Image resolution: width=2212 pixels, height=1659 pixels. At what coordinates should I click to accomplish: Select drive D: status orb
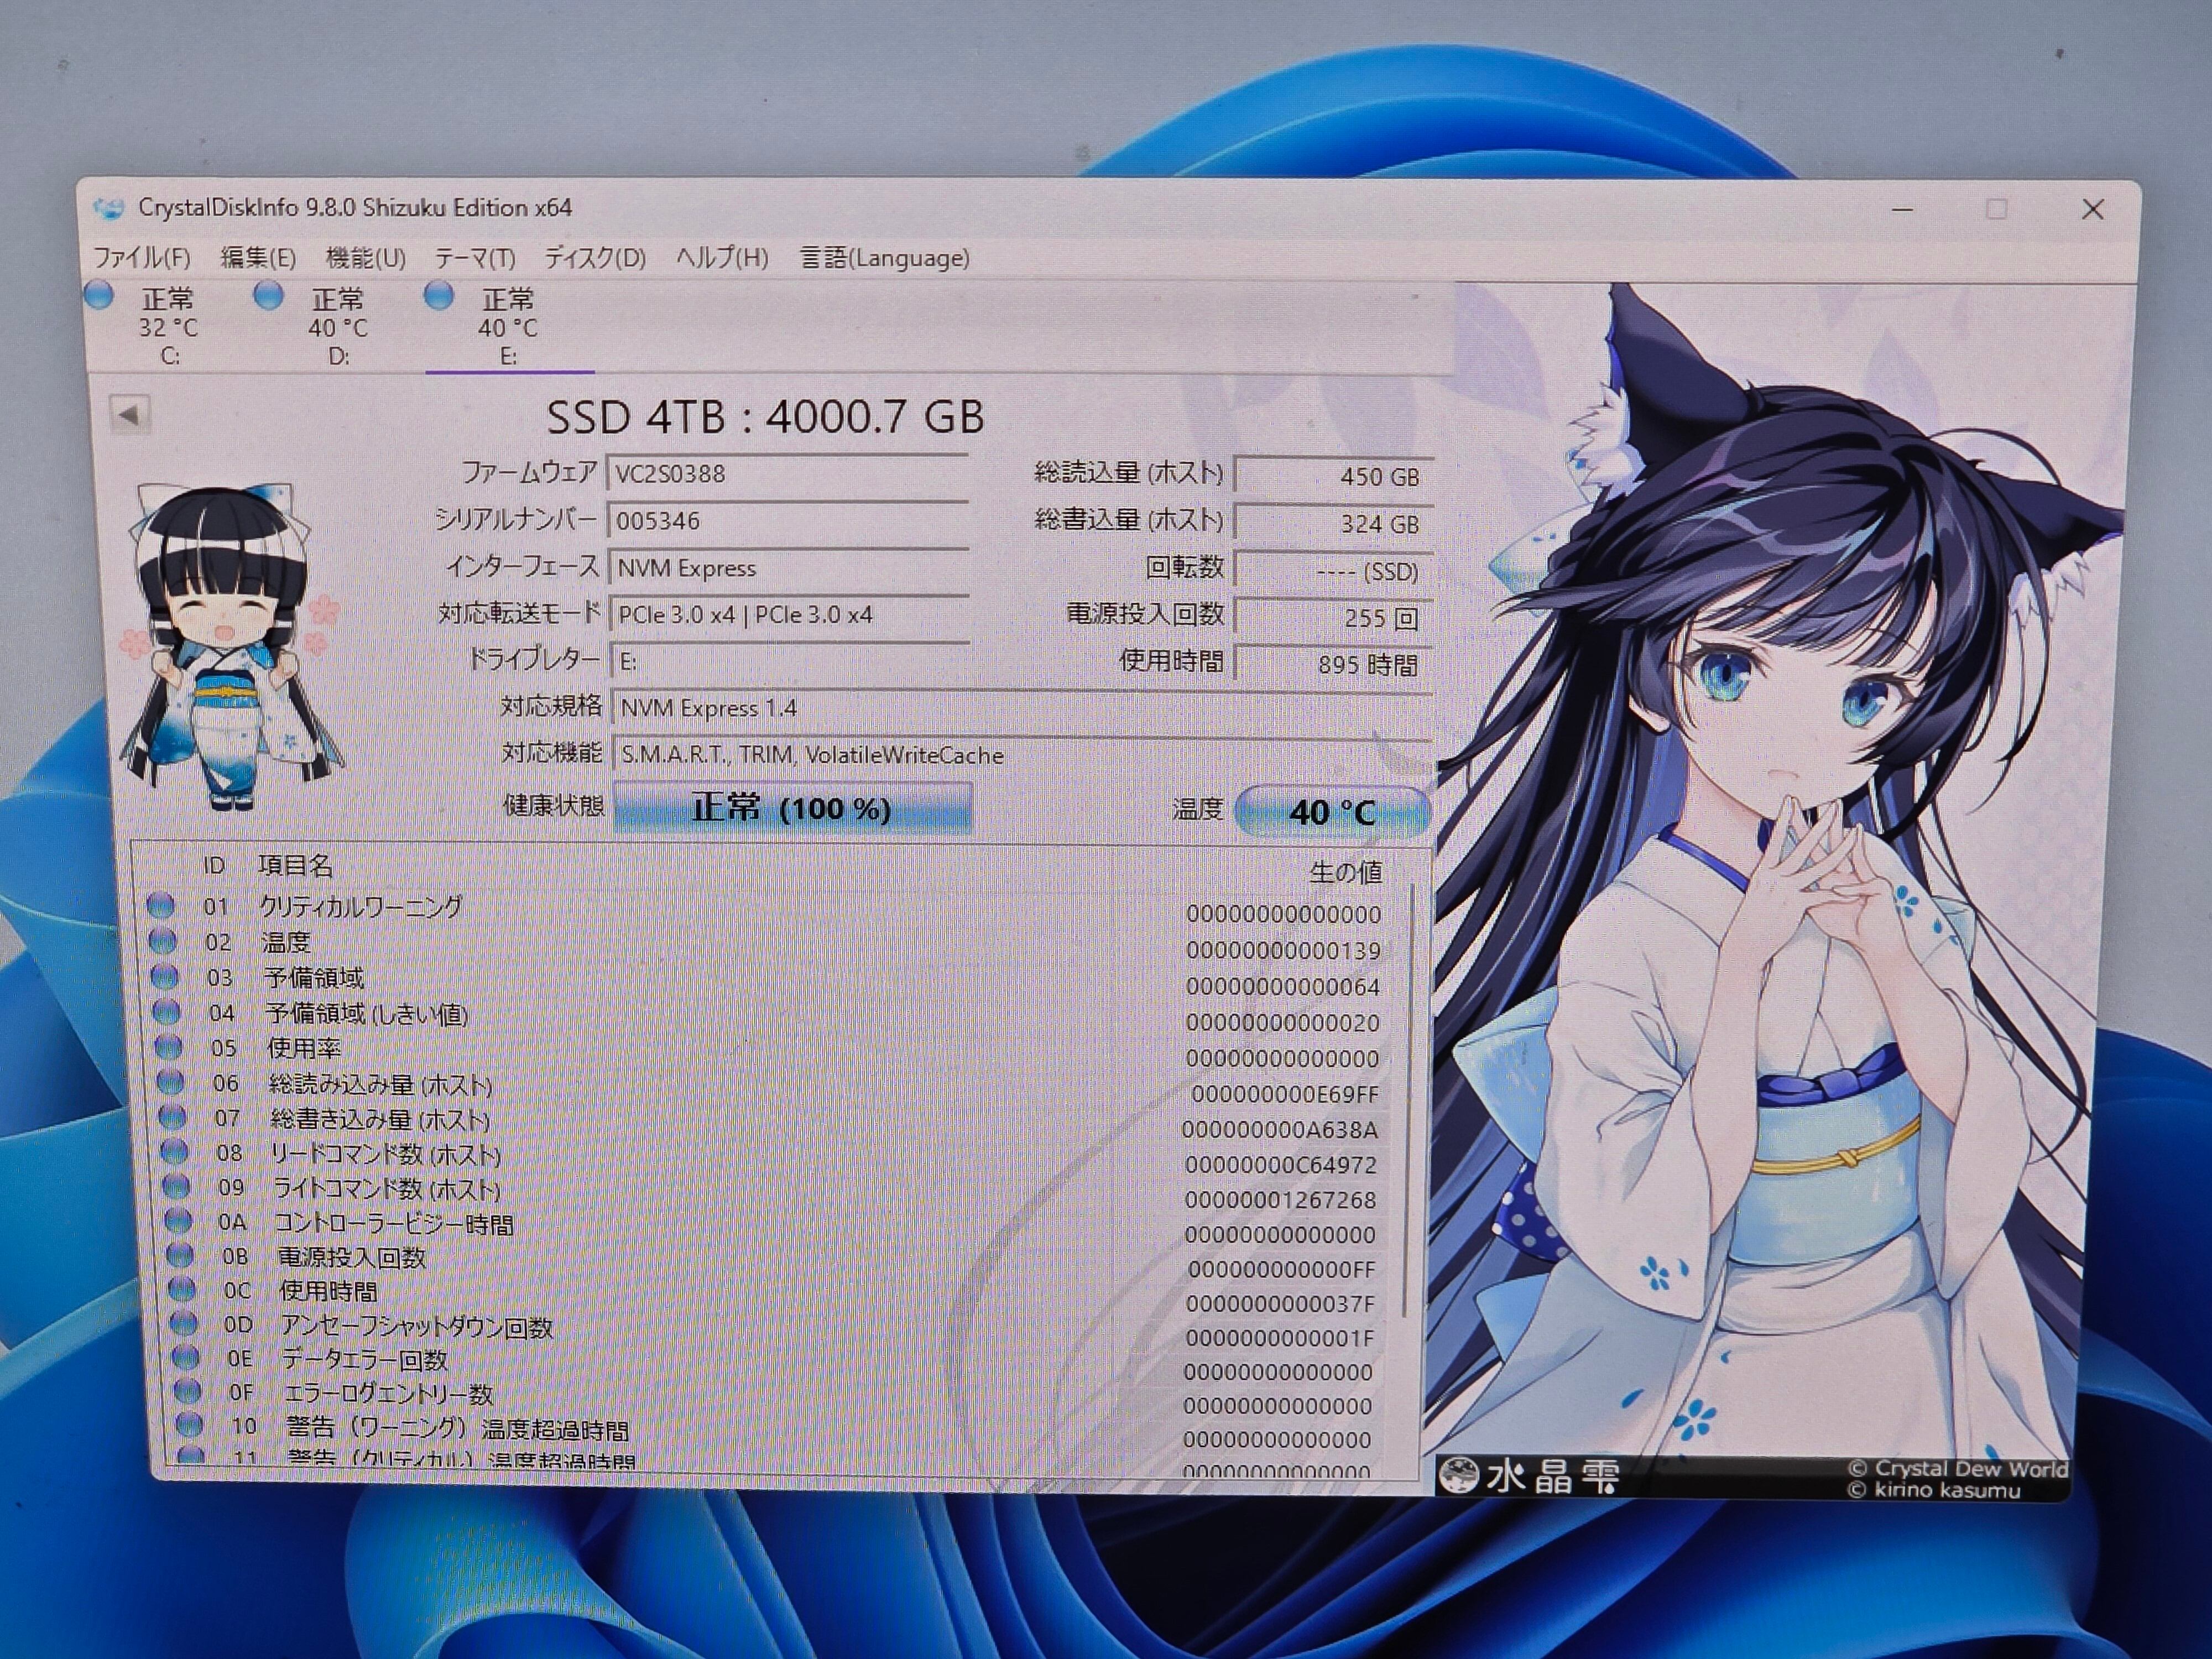[x=268, y=295]
